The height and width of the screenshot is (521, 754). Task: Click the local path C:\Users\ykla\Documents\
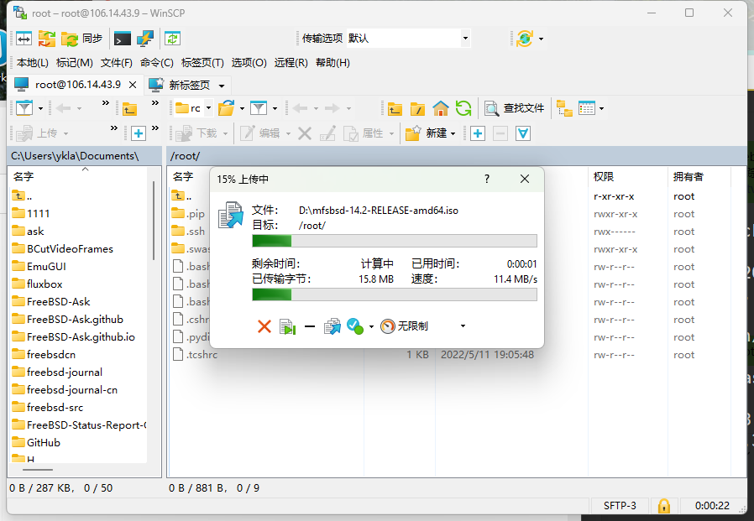tap(75, 156)
